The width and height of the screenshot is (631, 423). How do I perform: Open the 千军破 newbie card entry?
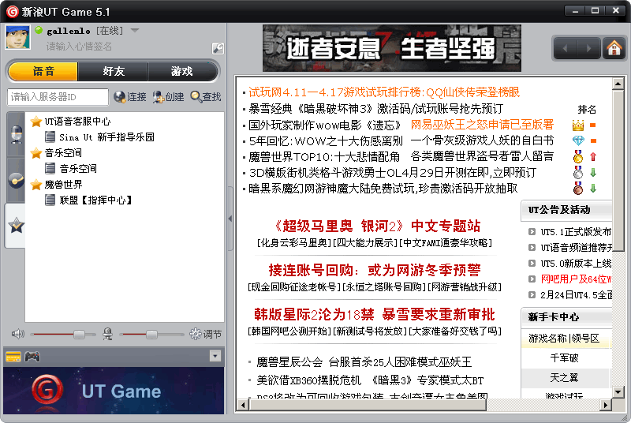(564, 357)
